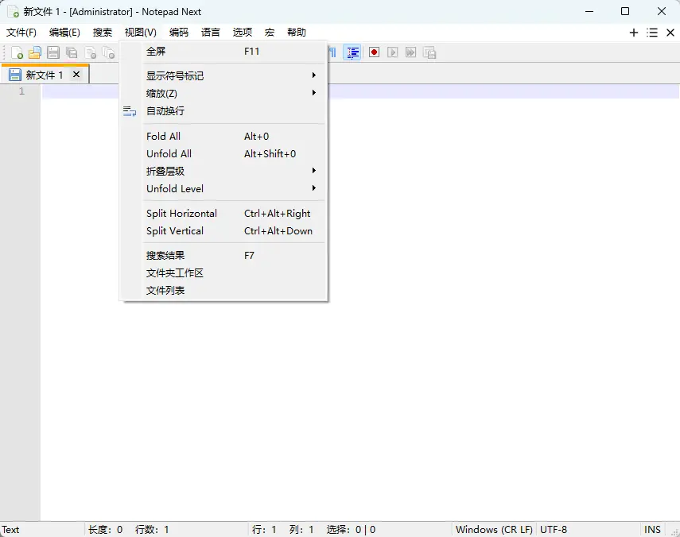Click the macro playback icon

(x=392, y=53)
